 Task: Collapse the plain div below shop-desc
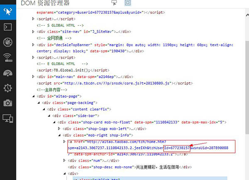click(64, 173)
